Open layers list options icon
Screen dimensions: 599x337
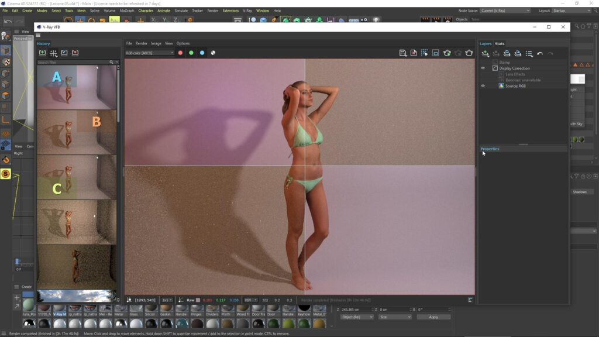click(x=529, y=53)
